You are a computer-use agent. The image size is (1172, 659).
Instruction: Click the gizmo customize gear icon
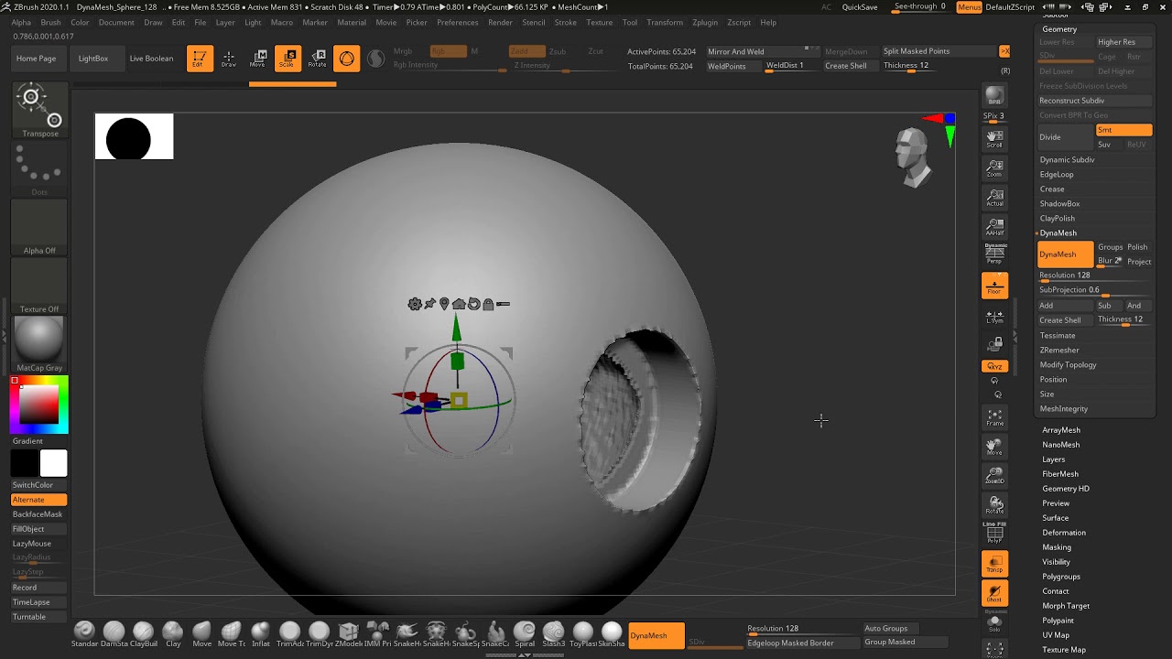[415, 304]
